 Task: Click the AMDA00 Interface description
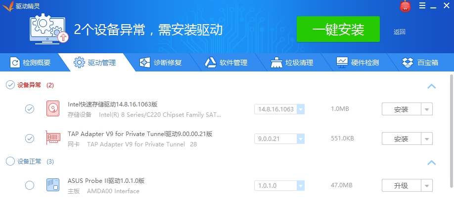[113, 191]
